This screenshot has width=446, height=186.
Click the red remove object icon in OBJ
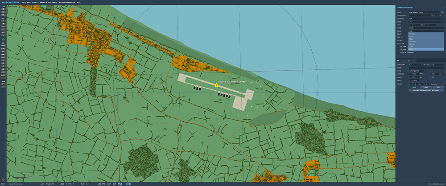pos(3,78)
